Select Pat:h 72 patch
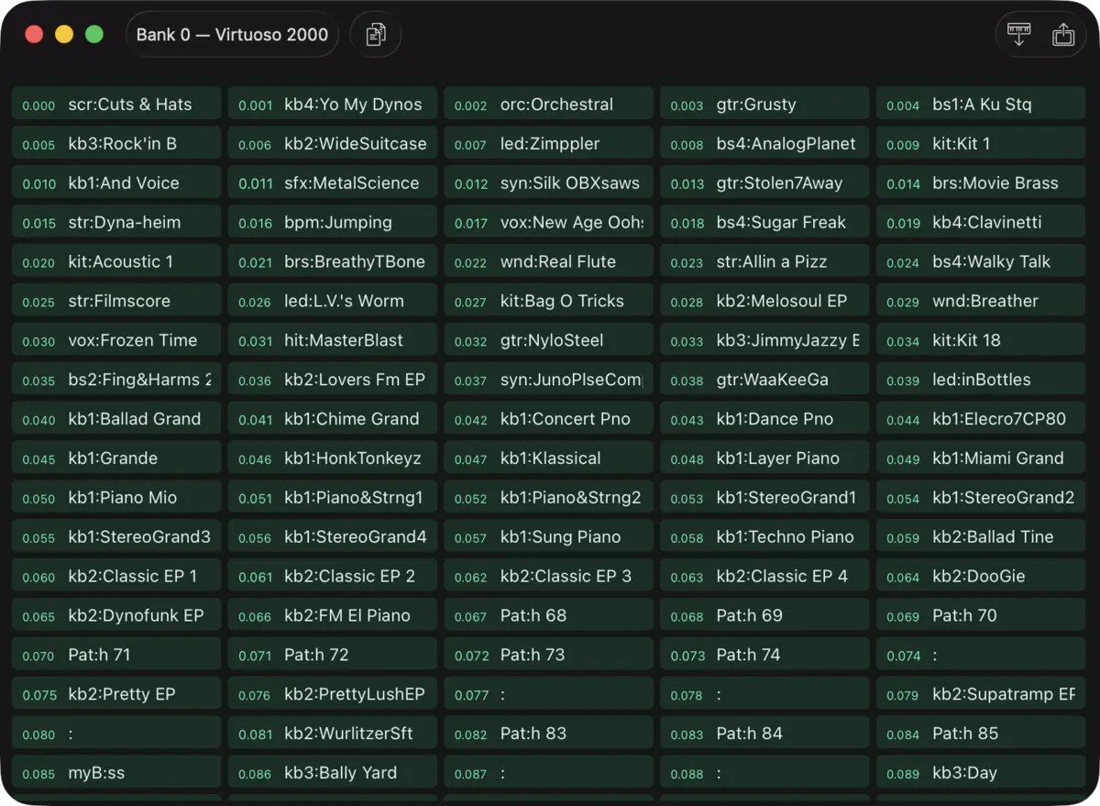 click(333, 656)
